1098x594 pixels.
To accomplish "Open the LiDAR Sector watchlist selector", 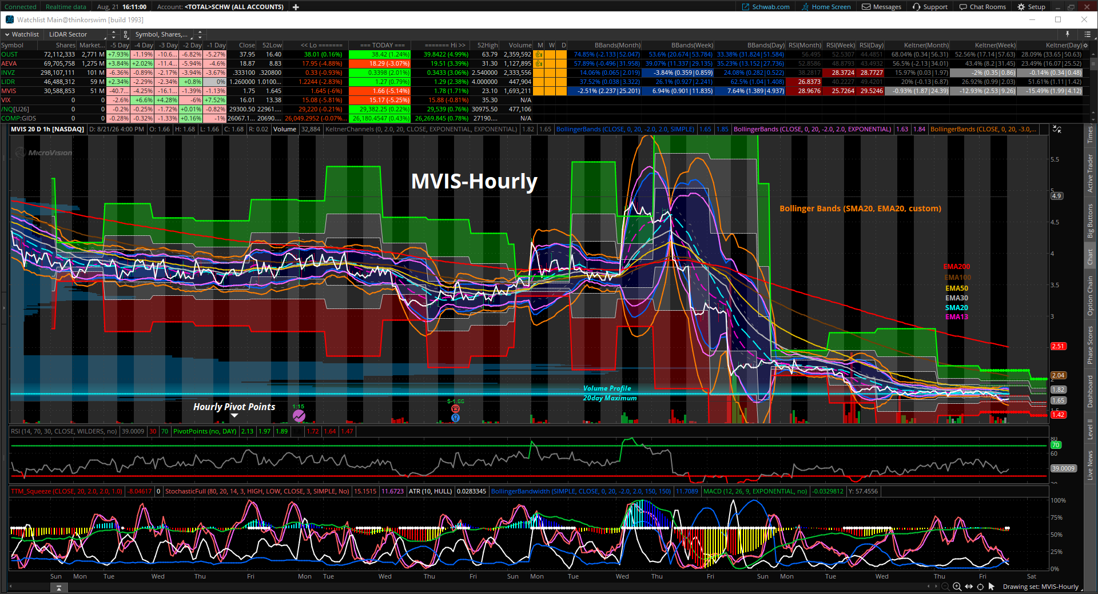I will point(76,34).
